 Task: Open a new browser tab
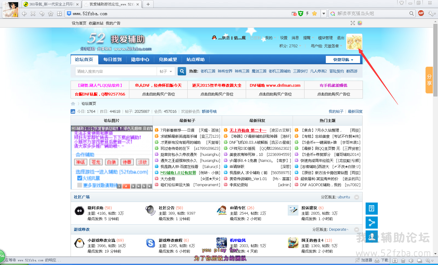[x=148, y=4]
